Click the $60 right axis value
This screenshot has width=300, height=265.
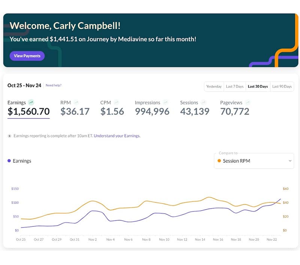click(x=286, y=189)
